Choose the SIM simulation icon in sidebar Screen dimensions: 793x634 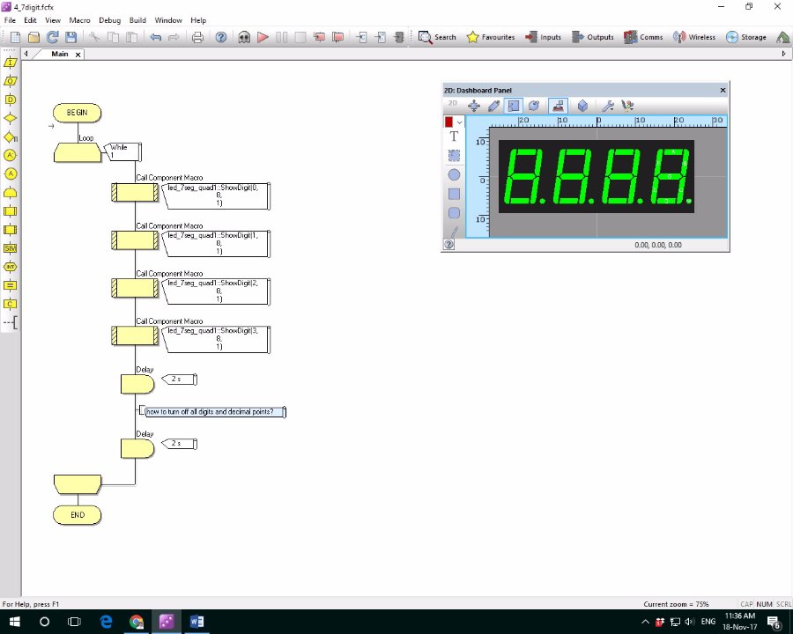pos(10,248)
